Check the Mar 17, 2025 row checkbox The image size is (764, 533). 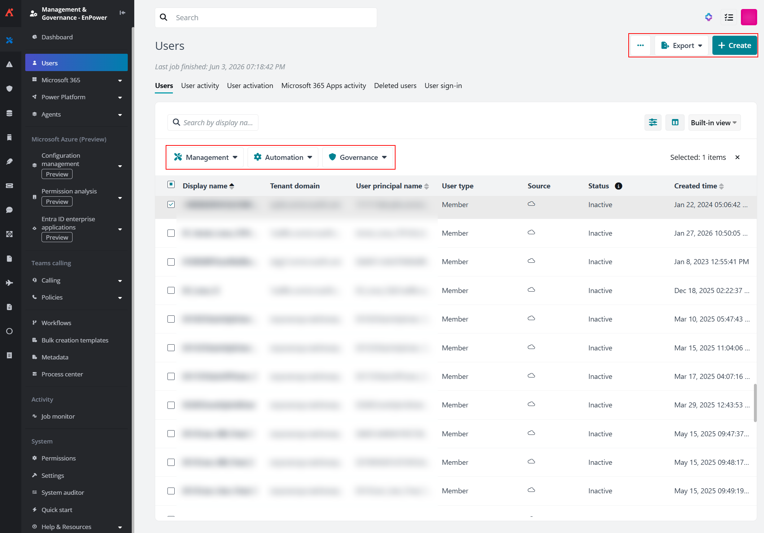click(x=171, y=376)
